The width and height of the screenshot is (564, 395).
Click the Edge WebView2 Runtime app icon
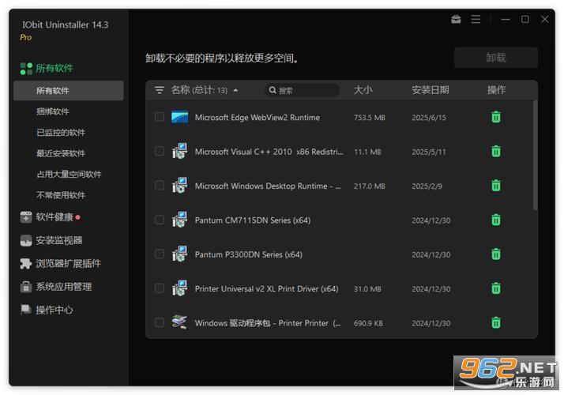click(x=179, y=117)
